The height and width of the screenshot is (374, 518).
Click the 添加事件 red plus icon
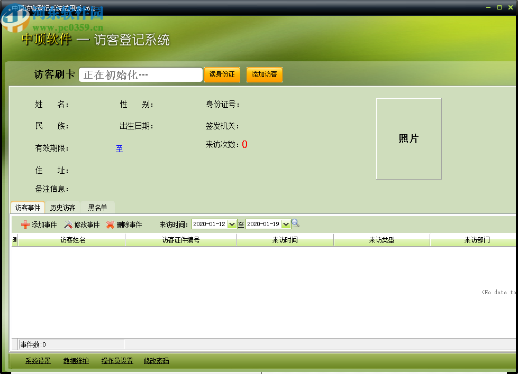tap(25, 224)
